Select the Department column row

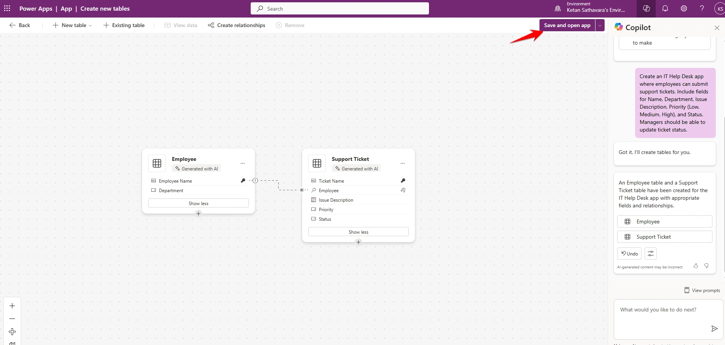198,190
